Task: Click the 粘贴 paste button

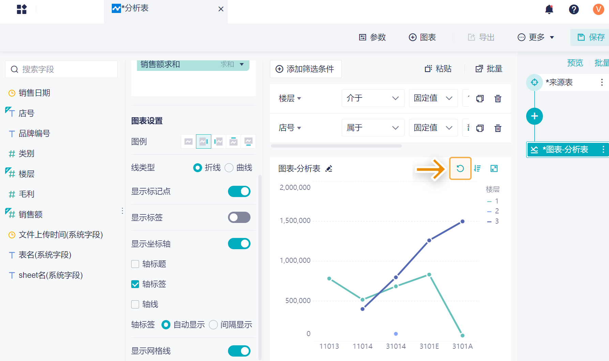Action: coord(438,69)
